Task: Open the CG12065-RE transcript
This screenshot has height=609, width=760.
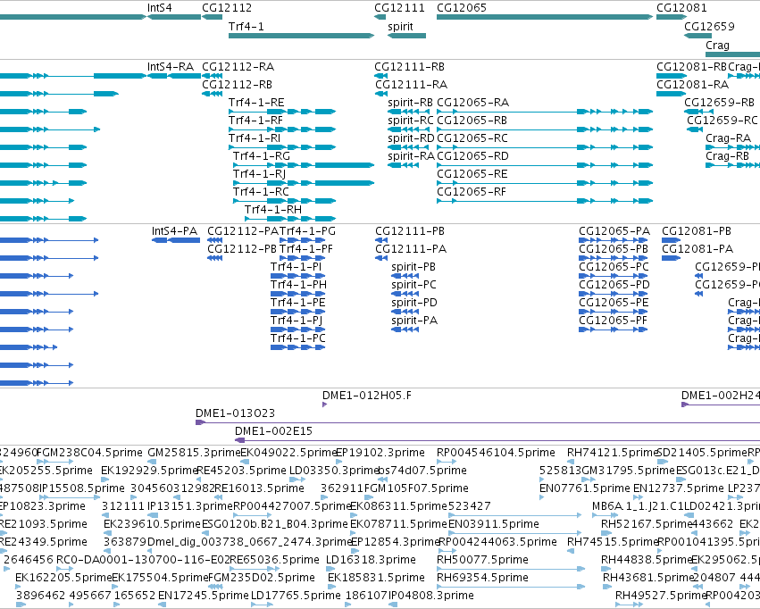Action: (545, 183)
